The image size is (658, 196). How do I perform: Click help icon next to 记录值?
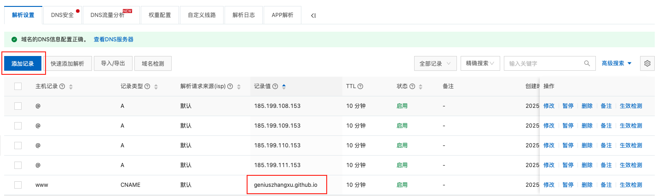coord(275,86)
